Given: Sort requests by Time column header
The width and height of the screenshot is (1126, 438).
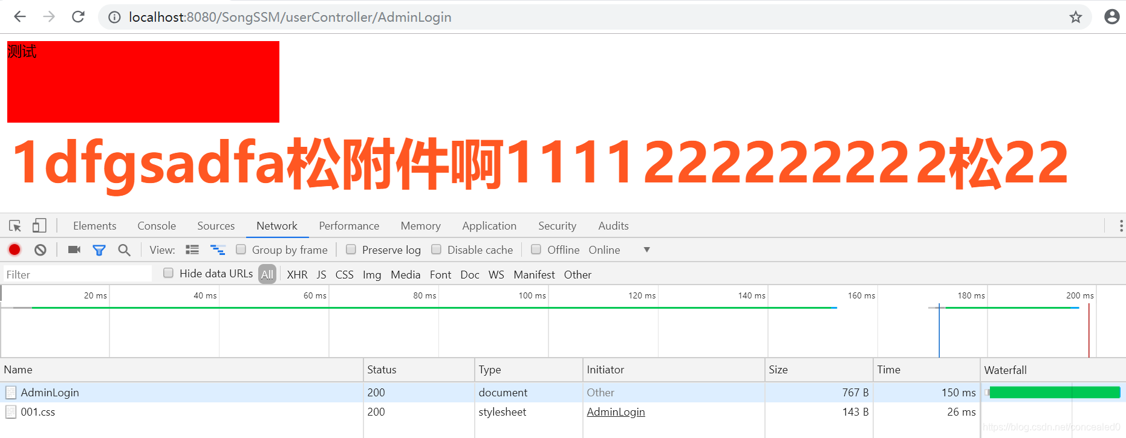Looking at the screenshot, I should tap(926, 370).
